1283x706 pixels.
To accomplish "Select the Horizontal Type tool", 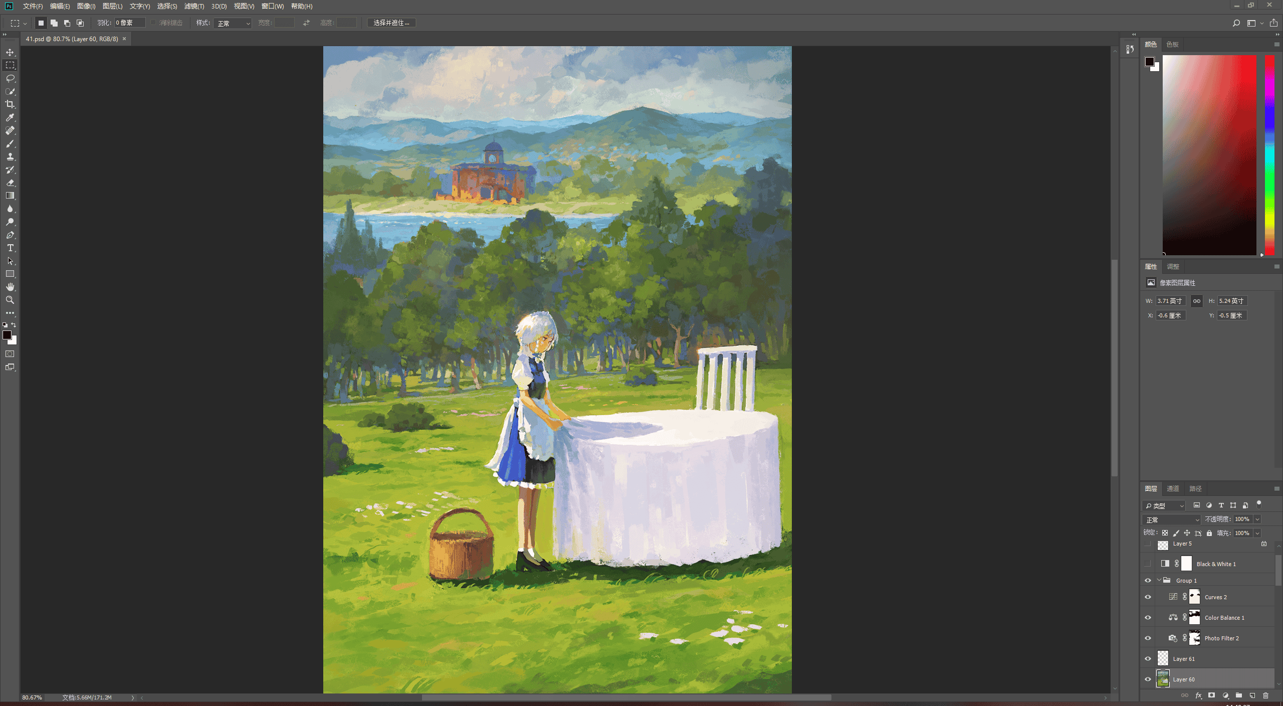I will [x=10, y=248].
